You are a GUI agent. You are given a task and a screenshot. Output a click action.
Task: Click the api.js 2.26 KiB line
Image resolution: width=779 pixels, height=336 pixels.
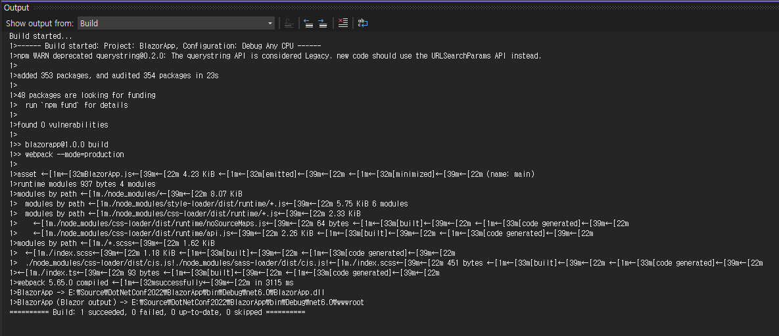point(301,233)
